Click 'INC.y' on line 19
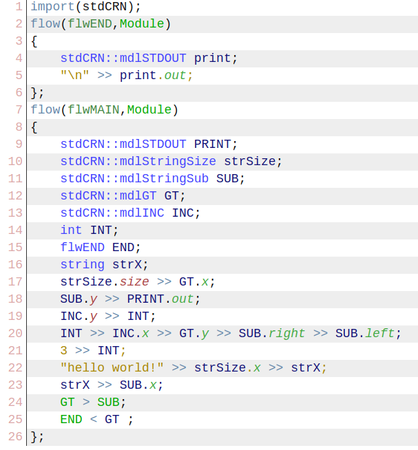The width and height of the screenshot is (418, 450). click(79, 317)
